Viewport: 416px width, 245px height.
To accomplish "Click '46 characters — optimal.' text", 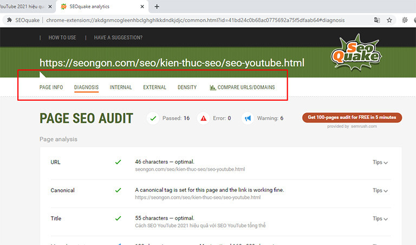I will (x=165, y=162).
